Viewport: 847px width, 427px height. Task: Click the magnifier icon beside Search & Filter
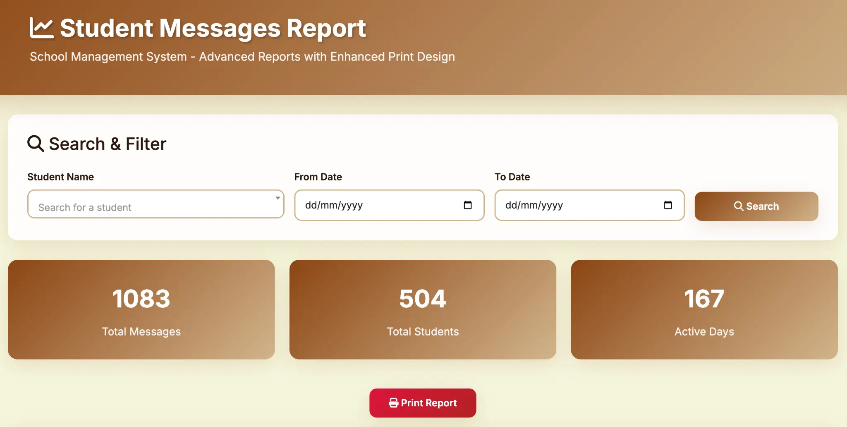(x=36, y=144)
